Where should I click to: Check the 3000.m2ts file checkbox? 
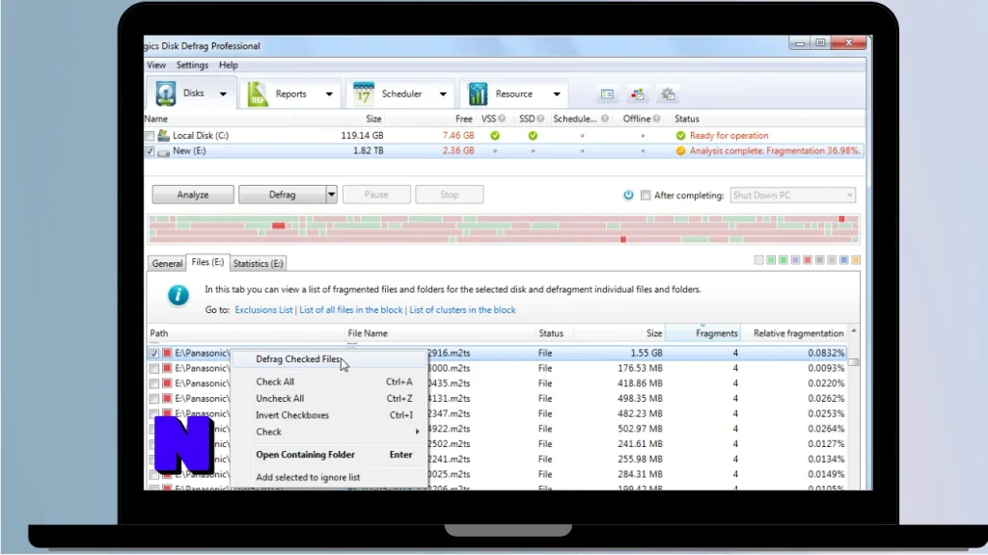[x=153, y=368]
